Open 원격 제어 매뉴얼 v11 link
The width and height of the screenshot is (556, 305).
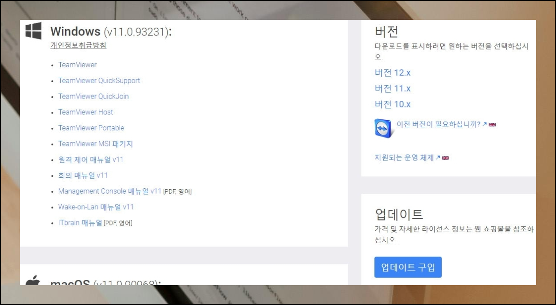[x=91, y=160]
